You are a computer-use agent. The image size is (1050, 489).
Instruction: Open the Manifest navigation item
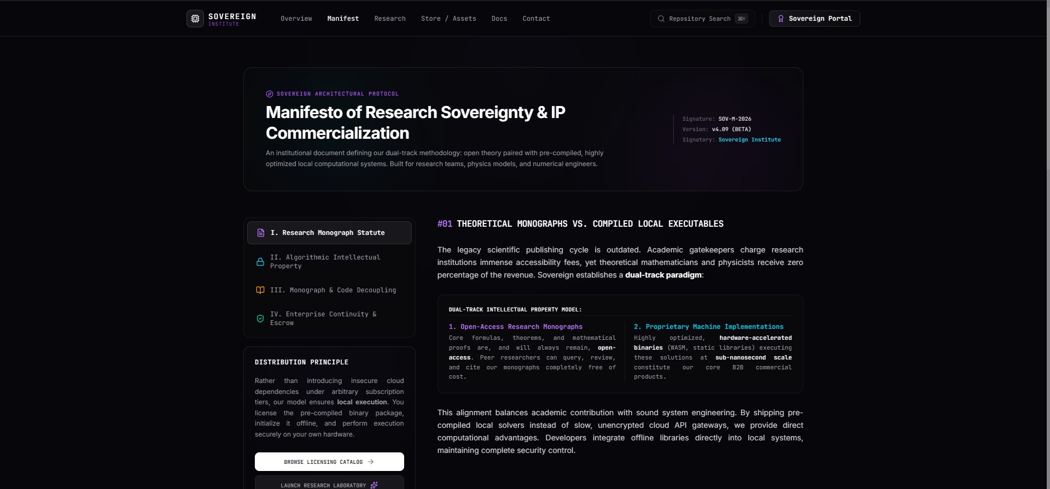343,19
